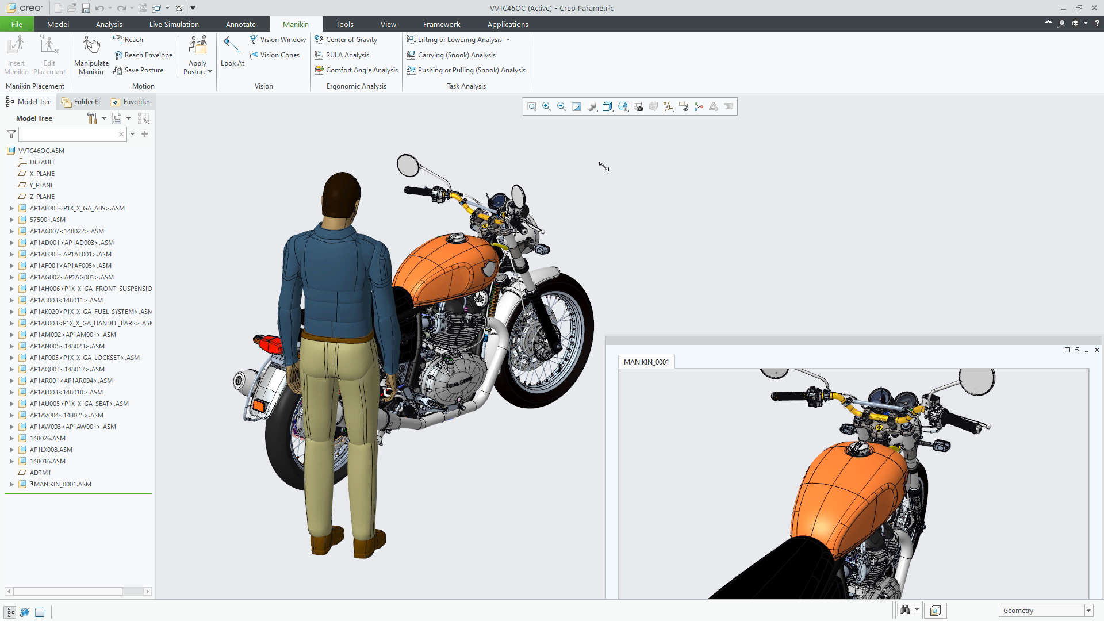
Task: Open the Favorites panel tab
Action: [x=131, y=102]
